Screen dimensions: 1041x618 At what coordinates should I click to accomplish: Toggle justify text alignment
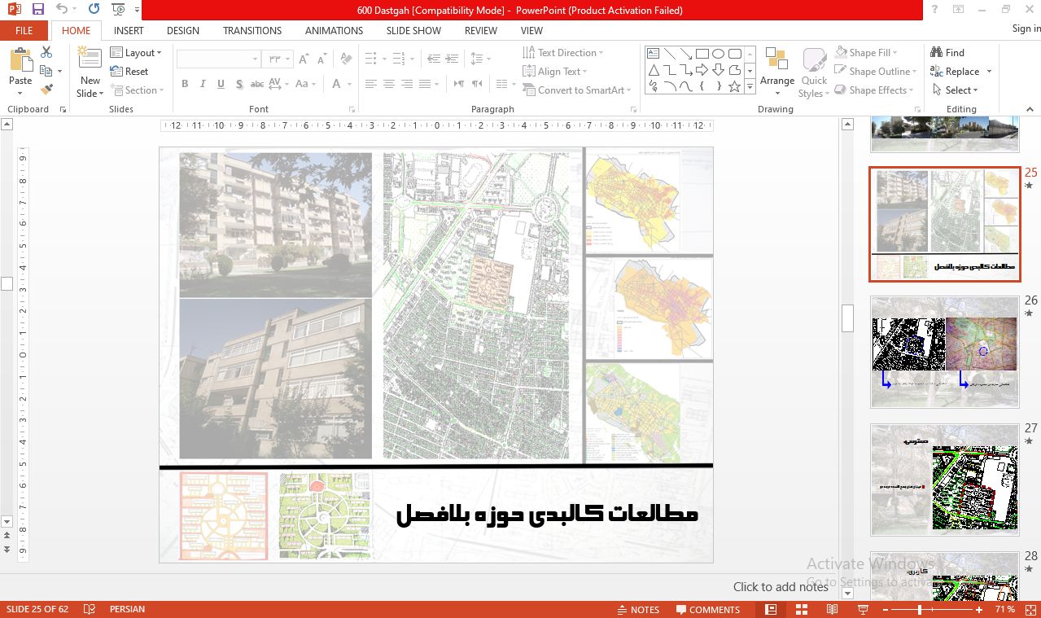[x=425, y=84]
